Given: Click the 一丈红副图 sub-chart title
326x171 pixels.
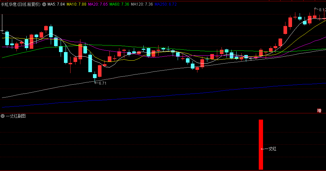Looking at the screenshot, I should coord(15,116).
